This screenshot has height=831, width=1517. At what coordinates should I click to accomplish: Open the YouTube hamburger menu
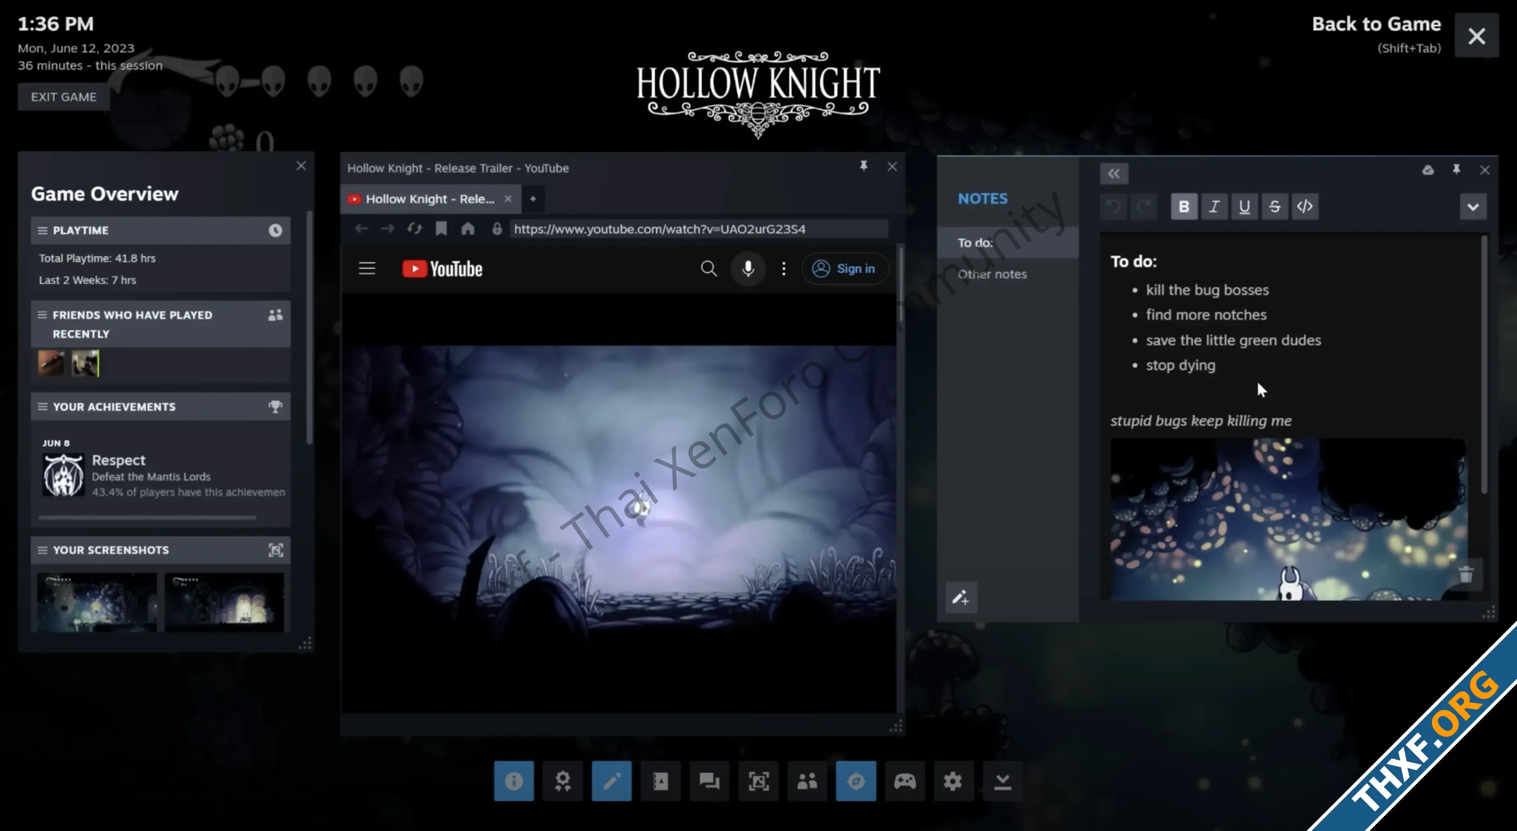coord(367,269)
